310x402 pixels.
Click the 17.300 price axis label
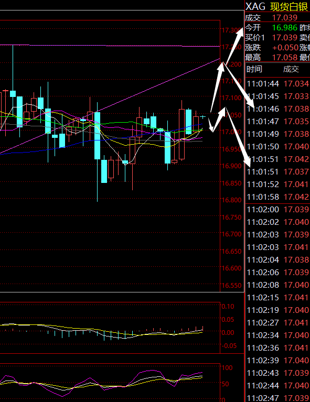coord(231,30)
